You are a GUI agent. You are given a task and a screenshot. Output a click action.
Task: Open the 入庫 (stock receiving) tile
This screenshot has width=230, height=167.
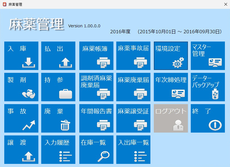click(21, 56)
